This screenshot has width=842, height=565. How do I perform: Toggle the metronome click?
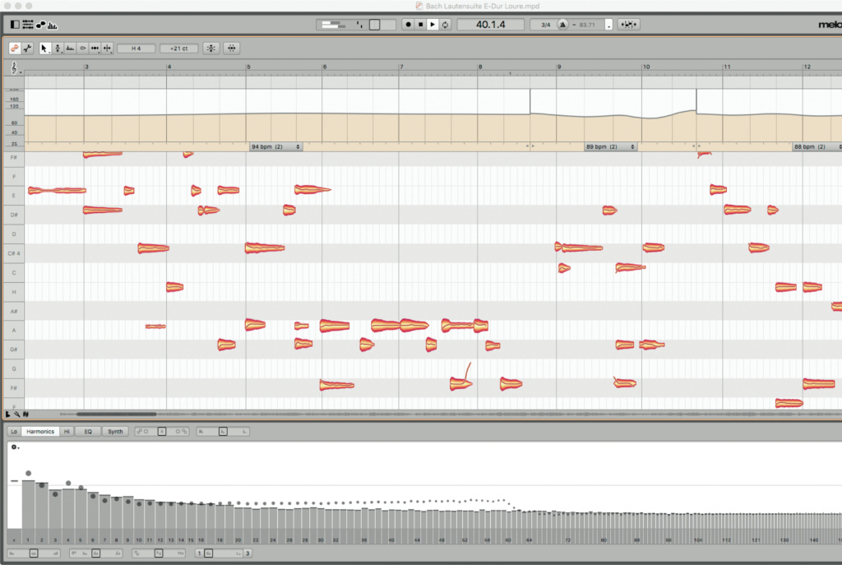point(563,25)
